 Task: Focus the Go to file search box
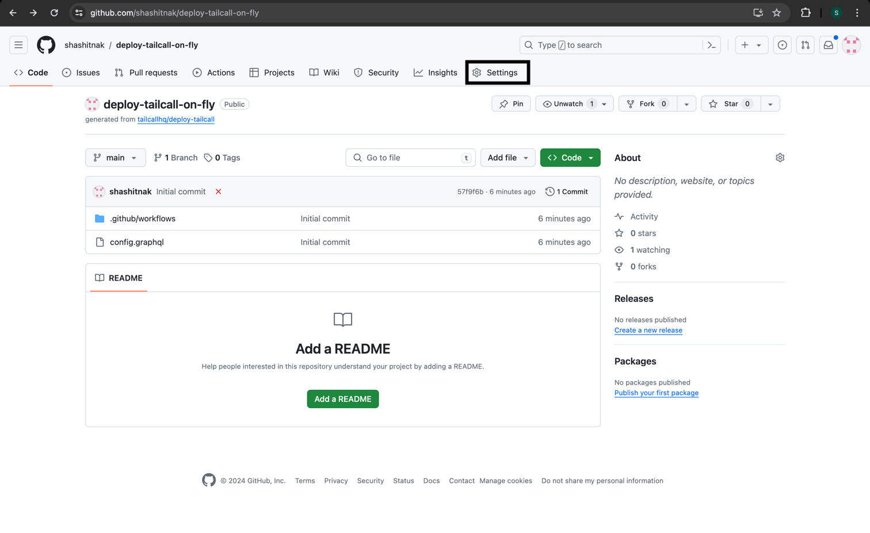[x=410, y=158]
